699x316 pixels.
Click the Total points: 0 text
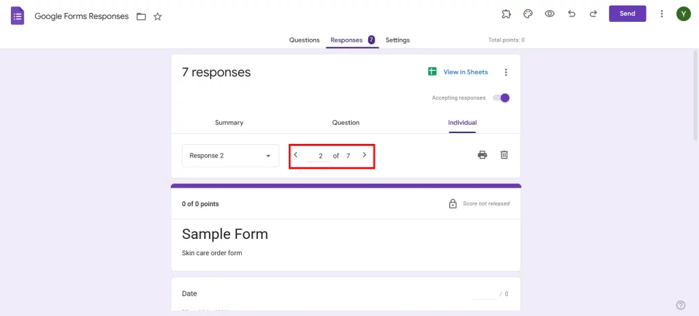[x=507, y=40]
